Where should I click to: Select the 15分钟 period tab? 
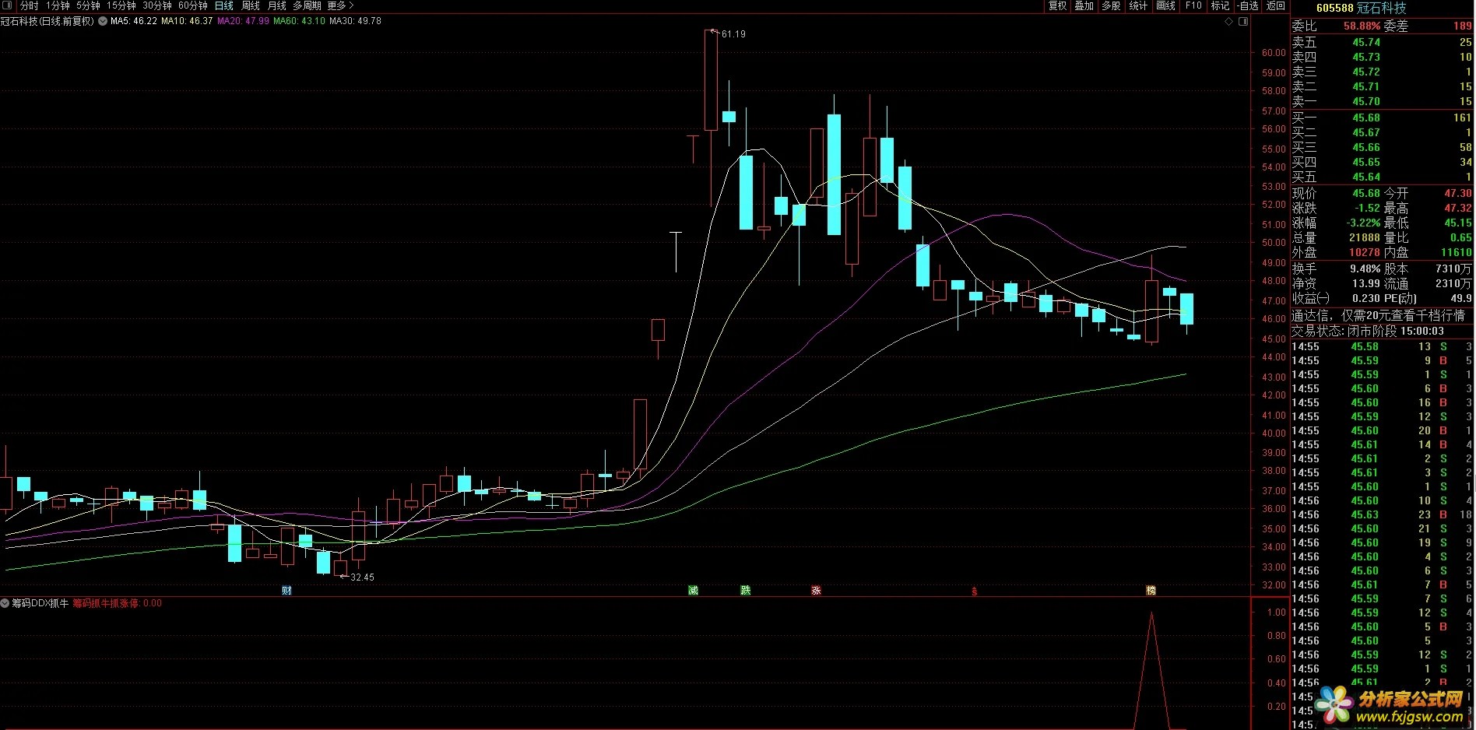point(121,5)
